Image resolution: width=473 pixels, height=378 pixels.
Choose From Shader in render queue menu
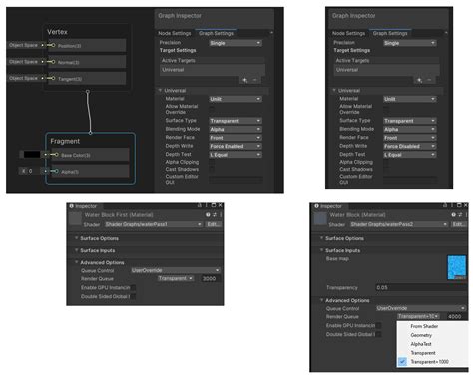[x=424, y=326]
